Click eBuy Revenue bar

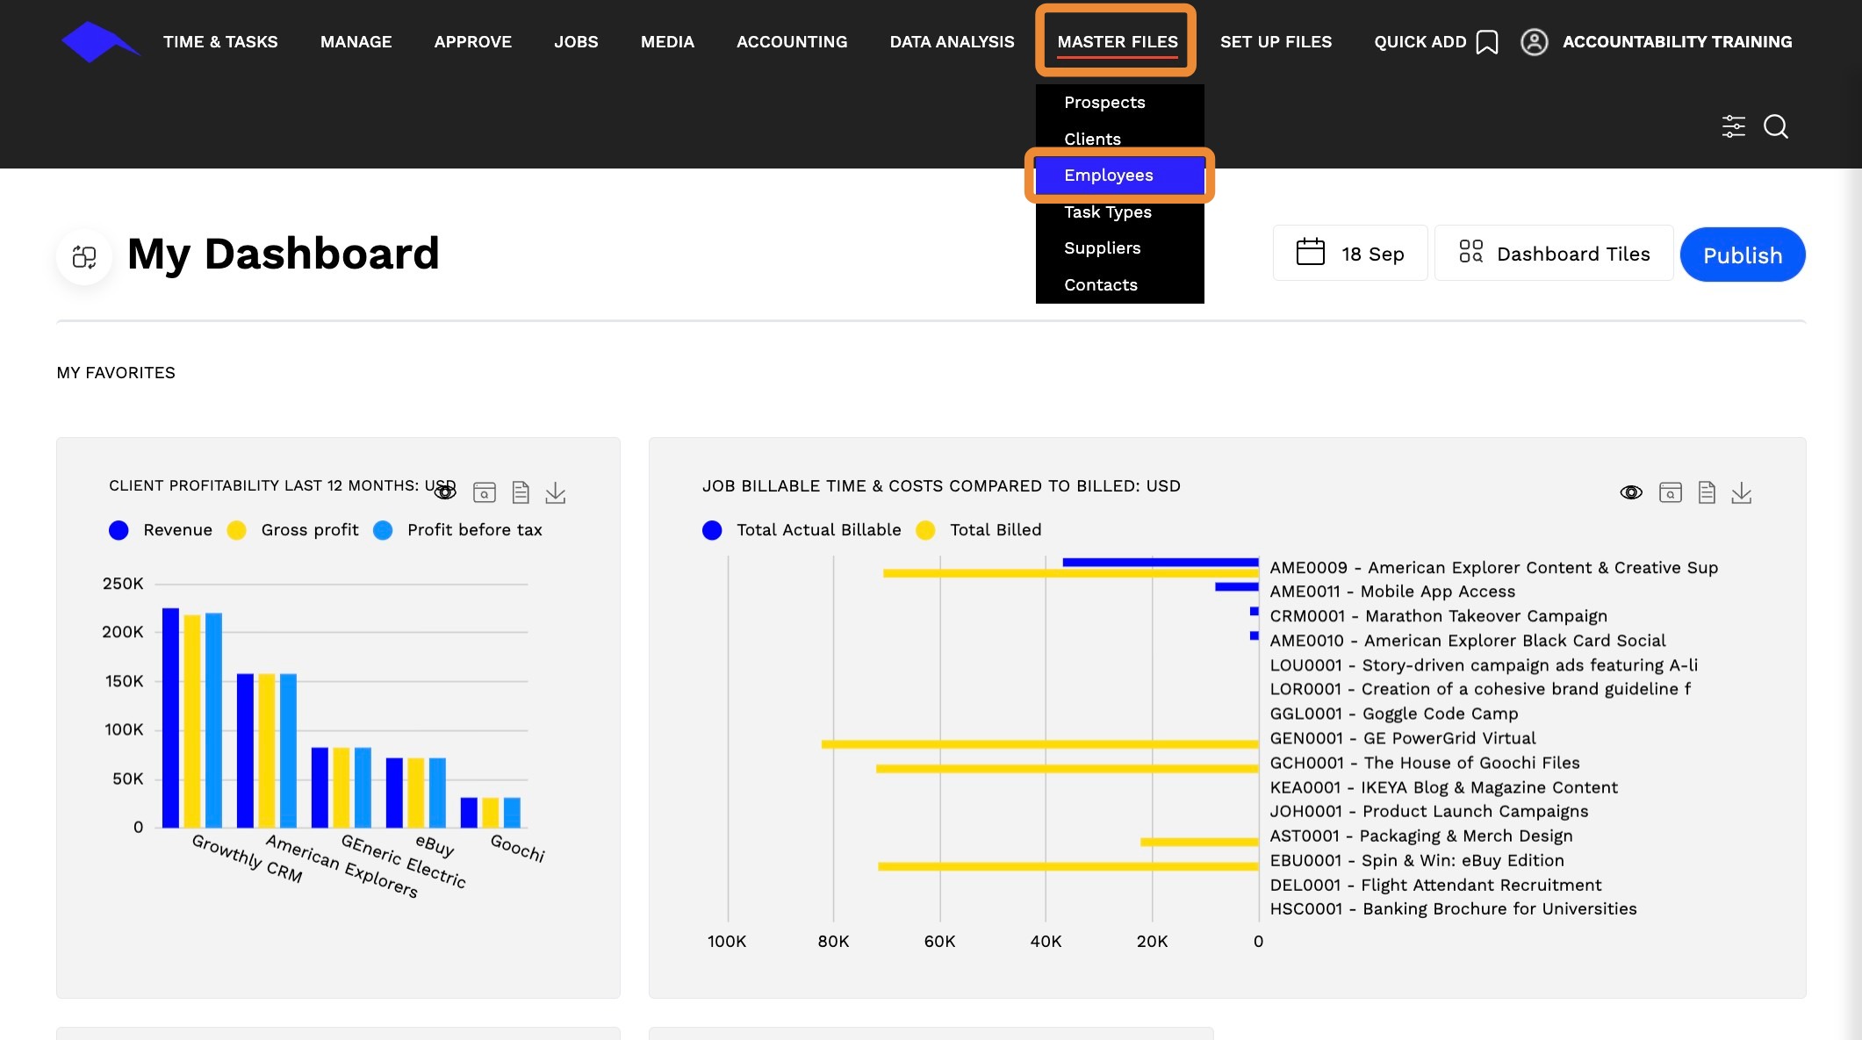click(x=394, y=793)
